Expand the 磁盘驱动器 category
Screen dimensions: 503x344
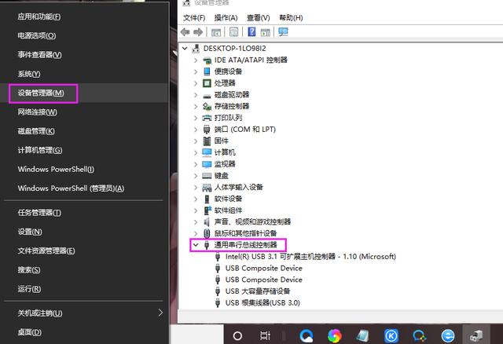(x=196, y=94)
